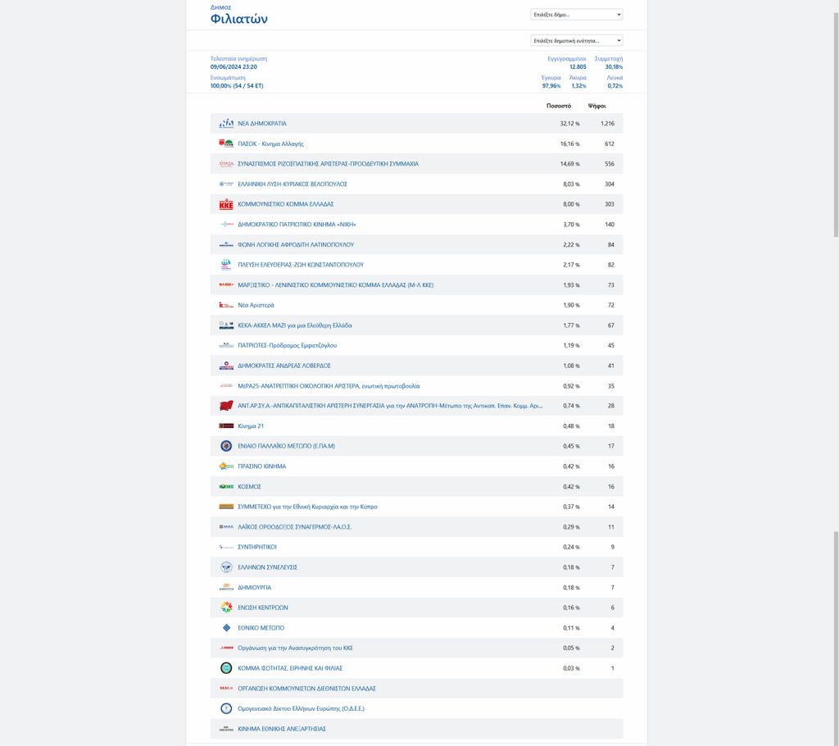
Task: Open the 'Επιλέξτε δήμο...' municipality dropdown
Action: [x=576, y=15]
